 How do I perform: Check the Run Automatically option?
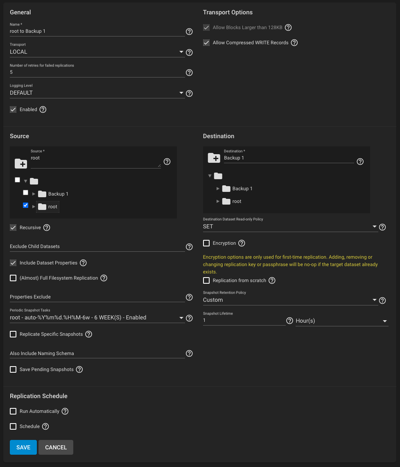pos(13,411)
